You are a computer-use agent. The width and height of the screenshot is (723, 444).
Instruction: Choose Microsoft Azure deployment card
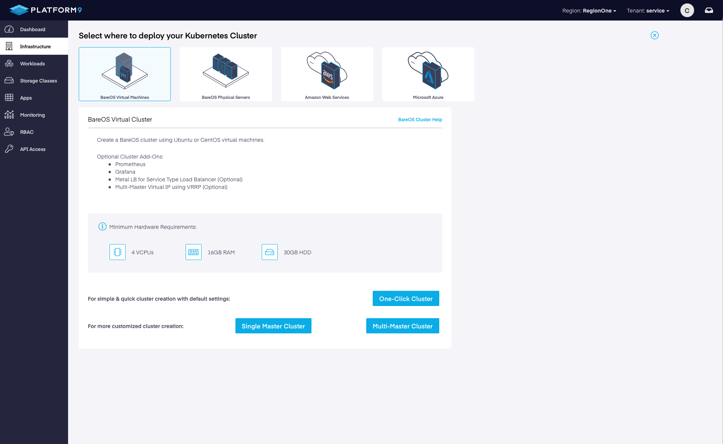pos(428,74)
